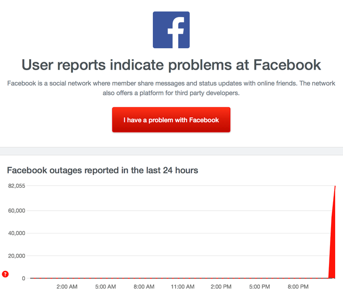Screen dimensions: 343x301
Task: Select the 2:00 AM time axis label
Action: tap(67, 286)
